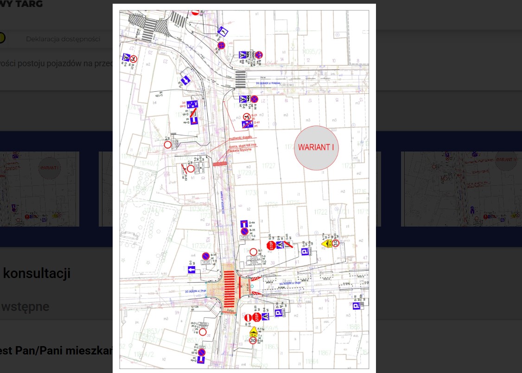
Task: Click the parking P sign at far right edge
Action: [356, 305]
